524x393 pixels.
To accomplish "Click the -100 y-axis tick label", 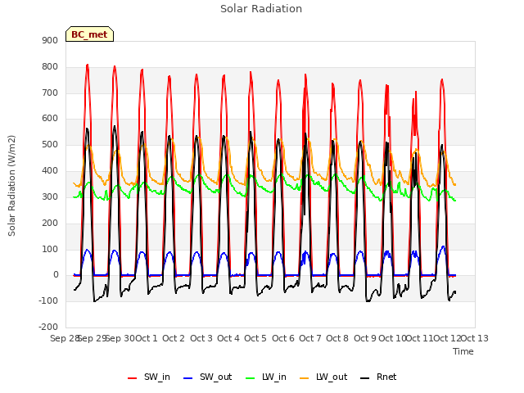I will coord(48,300).
